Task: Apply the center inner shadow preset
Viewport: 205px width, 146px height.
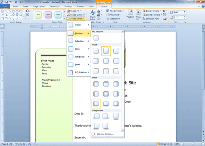Action: click(x=106, y=94)
